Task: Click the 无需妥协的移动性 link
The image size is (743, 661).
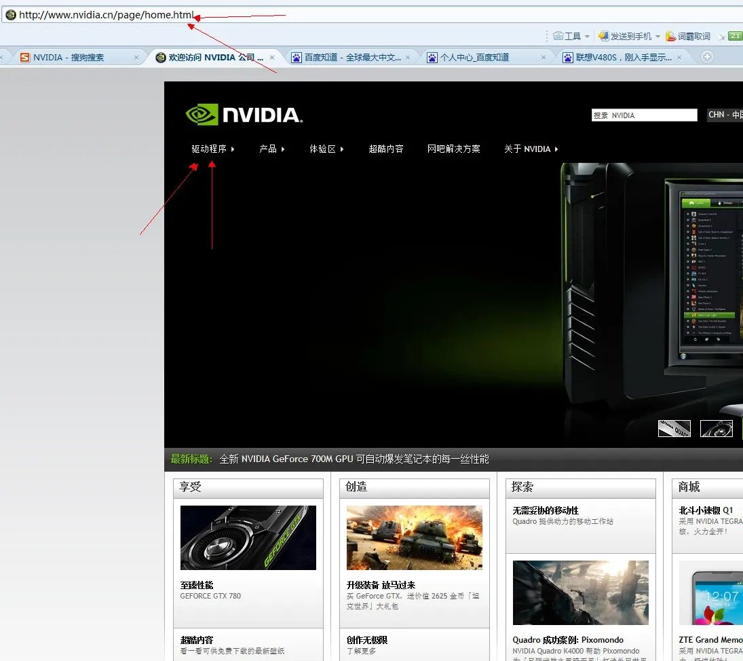Action: coord(546,510)
